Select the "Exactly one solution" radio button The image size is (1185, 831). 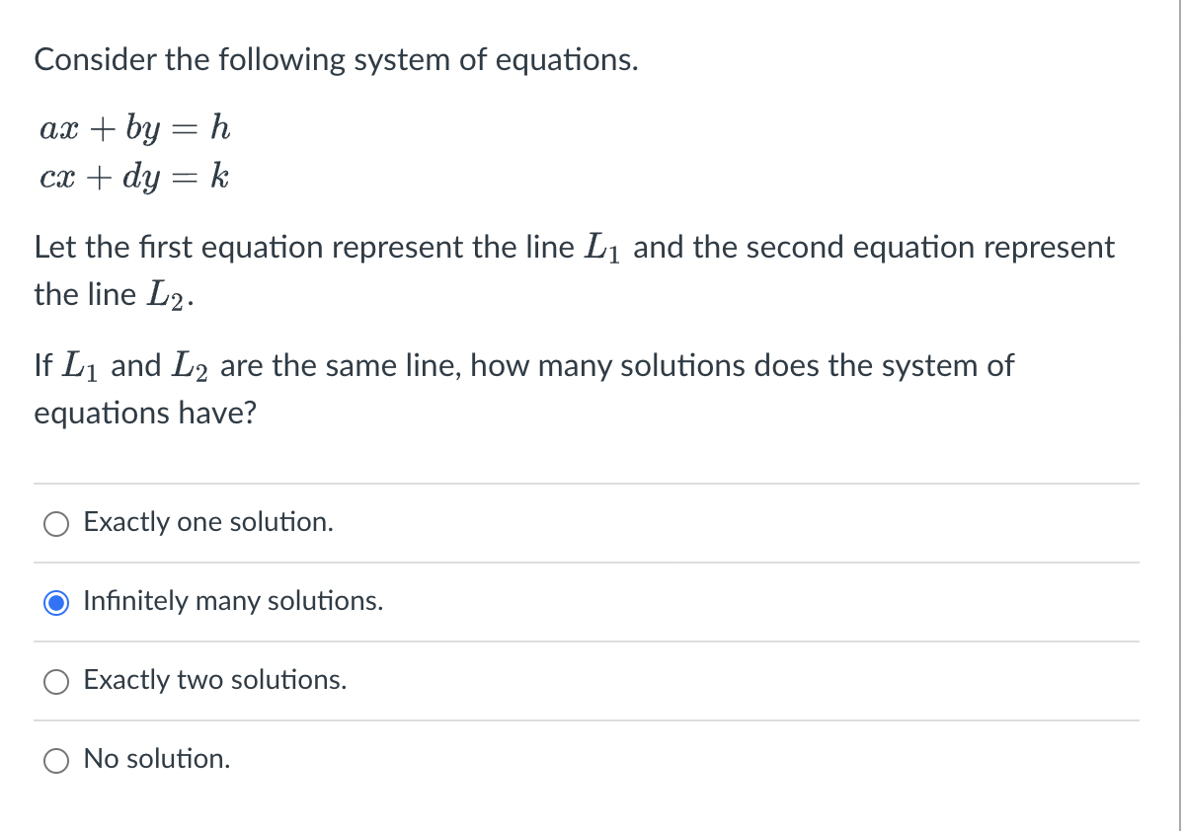click(56, 523)
